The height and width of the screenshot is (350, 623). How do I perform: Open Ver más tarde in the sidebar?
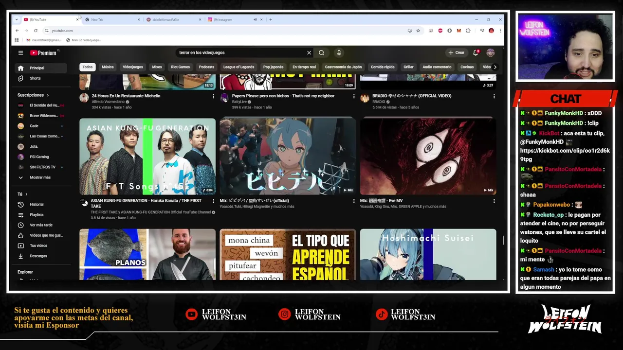[x=40, y=225]
